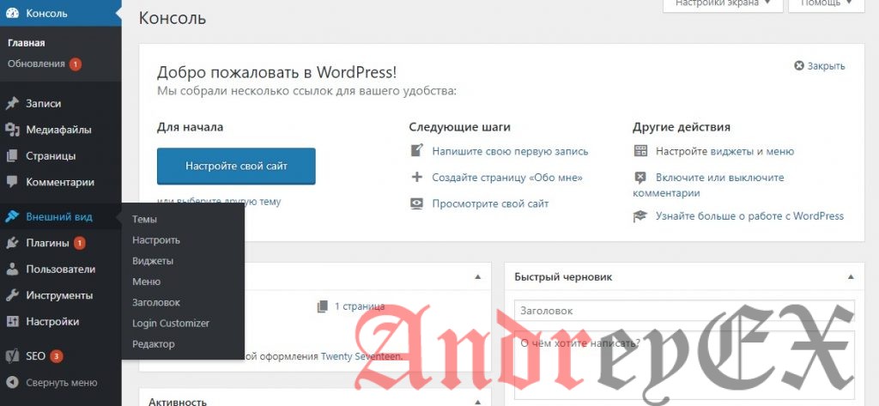The height and width of the screenshot is (406, 879).
Task: Choose Login Customizer from the flyout
Action: pos(171,323)
